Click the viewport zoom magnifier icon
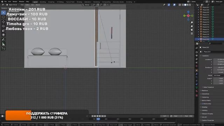Screen dimensions: 224x126 point(192,22)
